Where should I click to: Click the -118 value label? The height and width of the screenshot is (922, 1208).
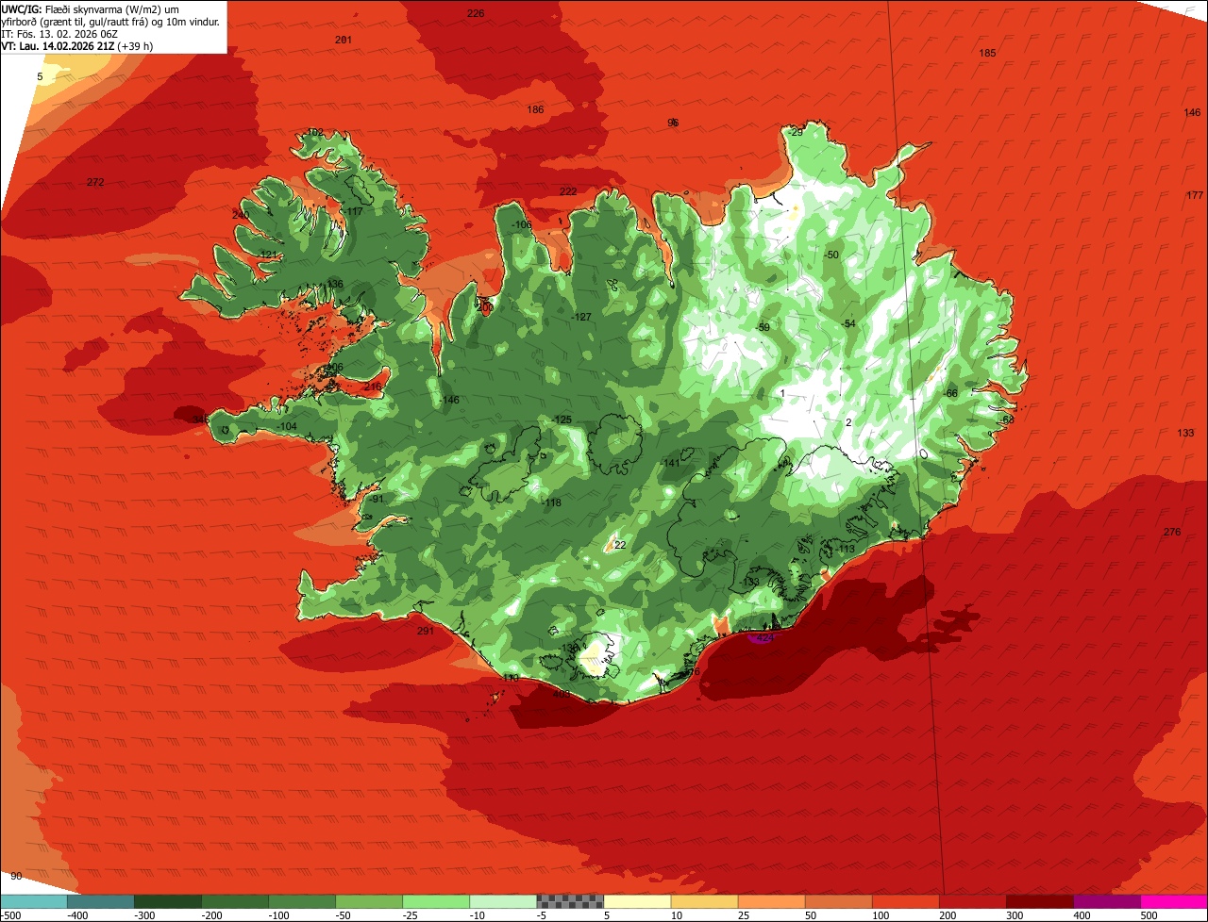[x=552, y=502]
